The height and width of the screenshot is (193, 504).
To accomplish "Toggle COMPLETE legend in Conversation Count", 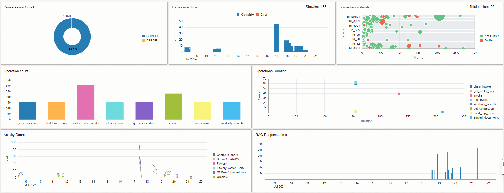I will coord(152,36).
